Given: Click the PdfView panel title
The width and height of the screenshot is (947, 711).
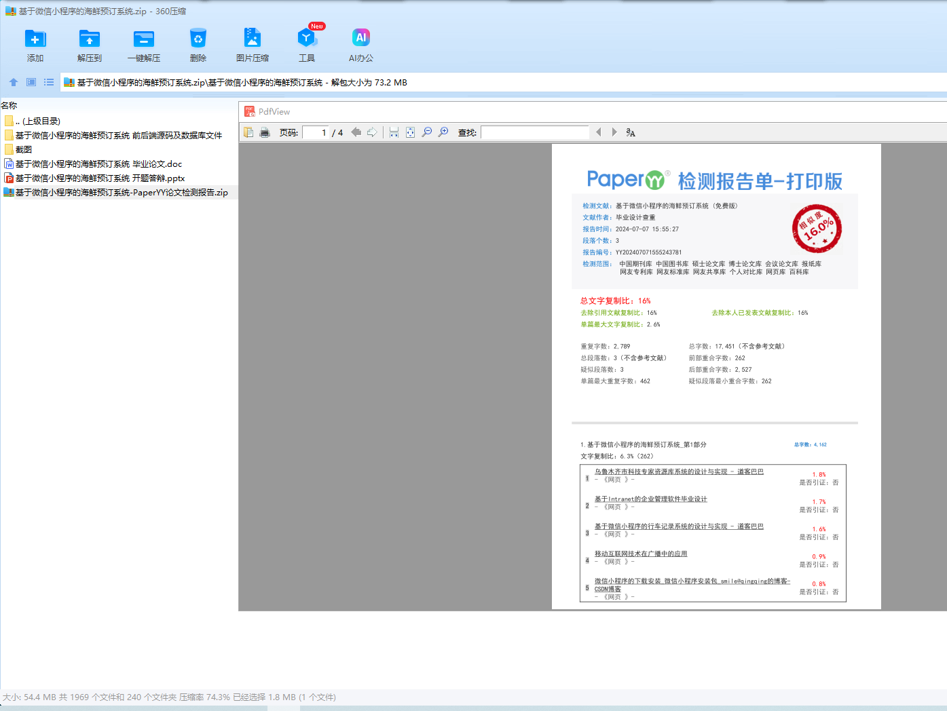Looking at the screenshot, I should pyautogui.click(x=274, y=112).
